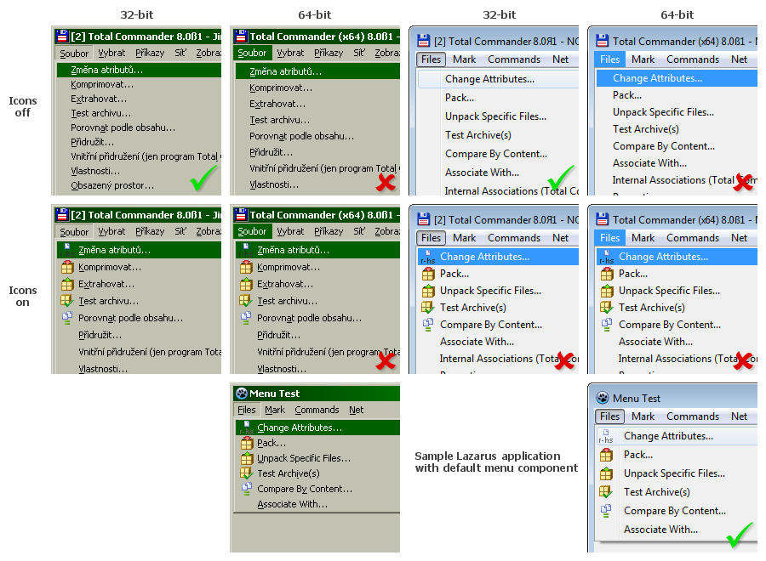Click Porovnat podle obsahu icon in 32-bit Czech window
This screenshot has width=766, height=561.
(67, 318)
